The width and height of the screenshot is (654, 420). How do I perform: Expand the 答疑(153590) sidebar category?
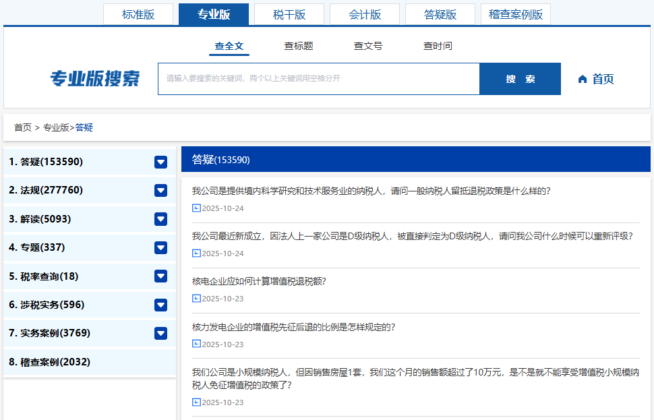(160, 162)
